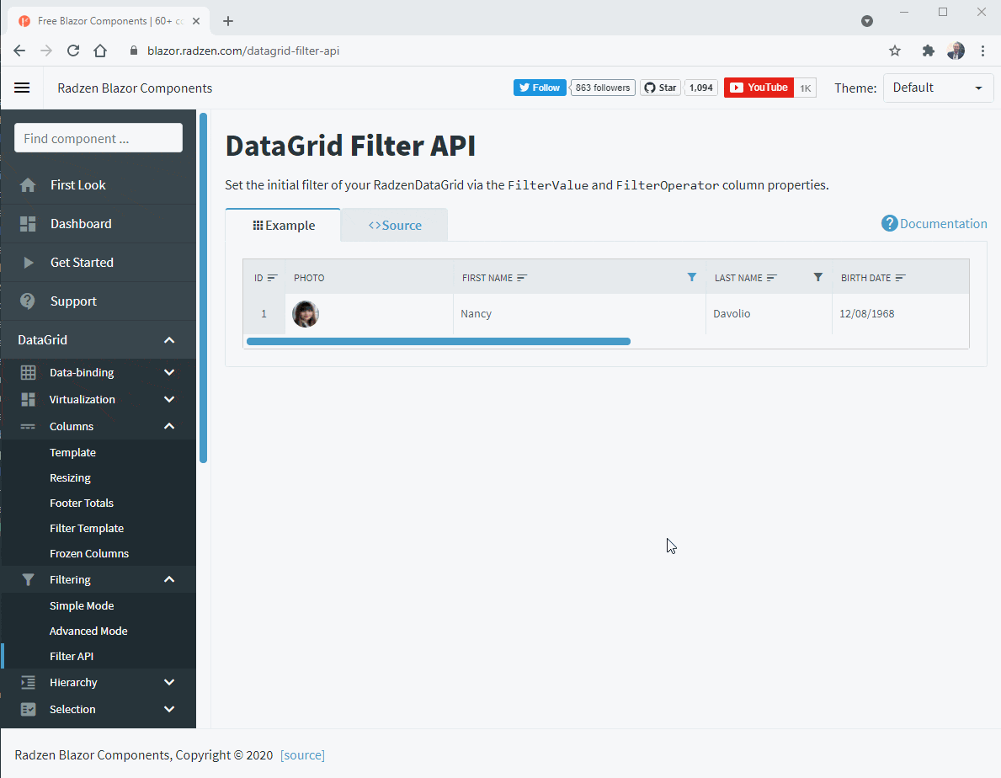Click the First Name sort icon
This screenshot has height=778, width=1001.
(522, 278)
